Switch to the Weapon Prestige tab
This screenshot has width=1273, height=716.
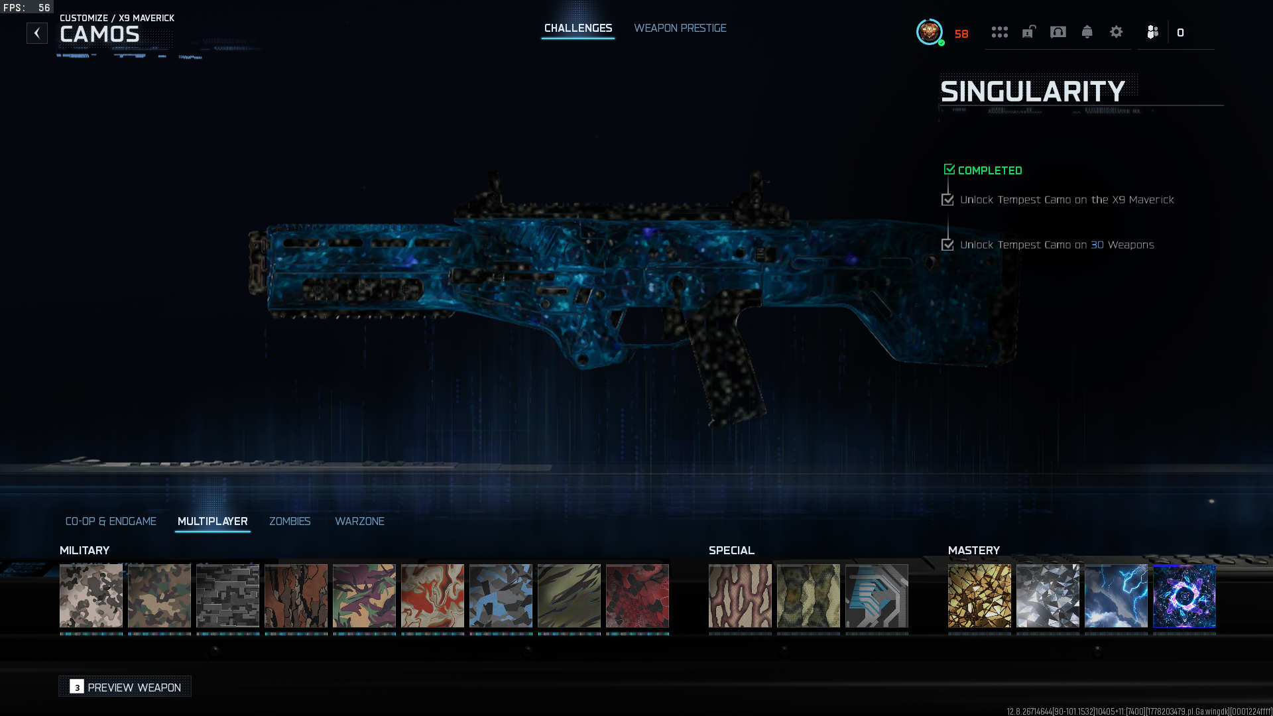(x=680, y=29)
